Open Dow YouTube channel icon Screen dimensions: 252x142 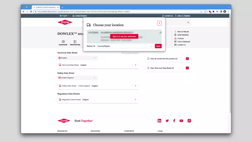181,121
